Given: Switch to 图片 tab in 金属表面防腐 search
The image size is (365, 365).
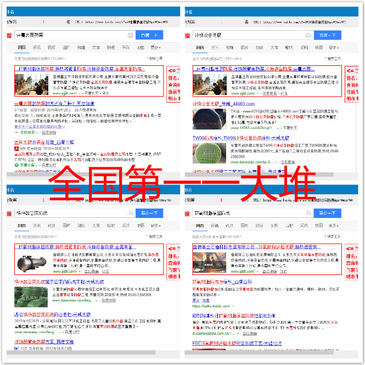Looking at the screenshot, I should [66, 47].
